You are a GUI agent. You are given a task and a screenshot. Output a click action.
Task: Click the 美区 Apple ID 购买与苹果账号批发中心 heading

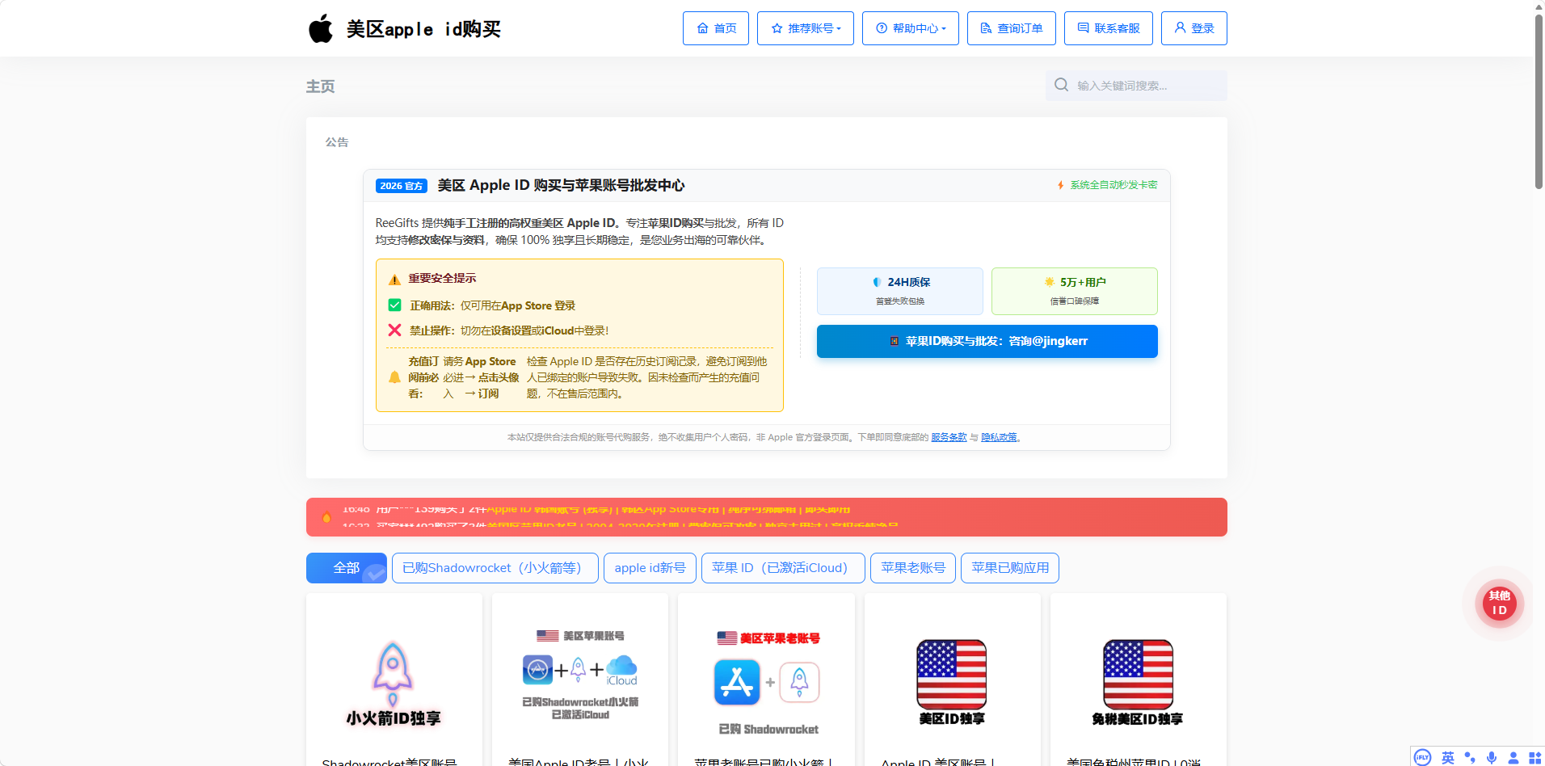tap(561, 186)
